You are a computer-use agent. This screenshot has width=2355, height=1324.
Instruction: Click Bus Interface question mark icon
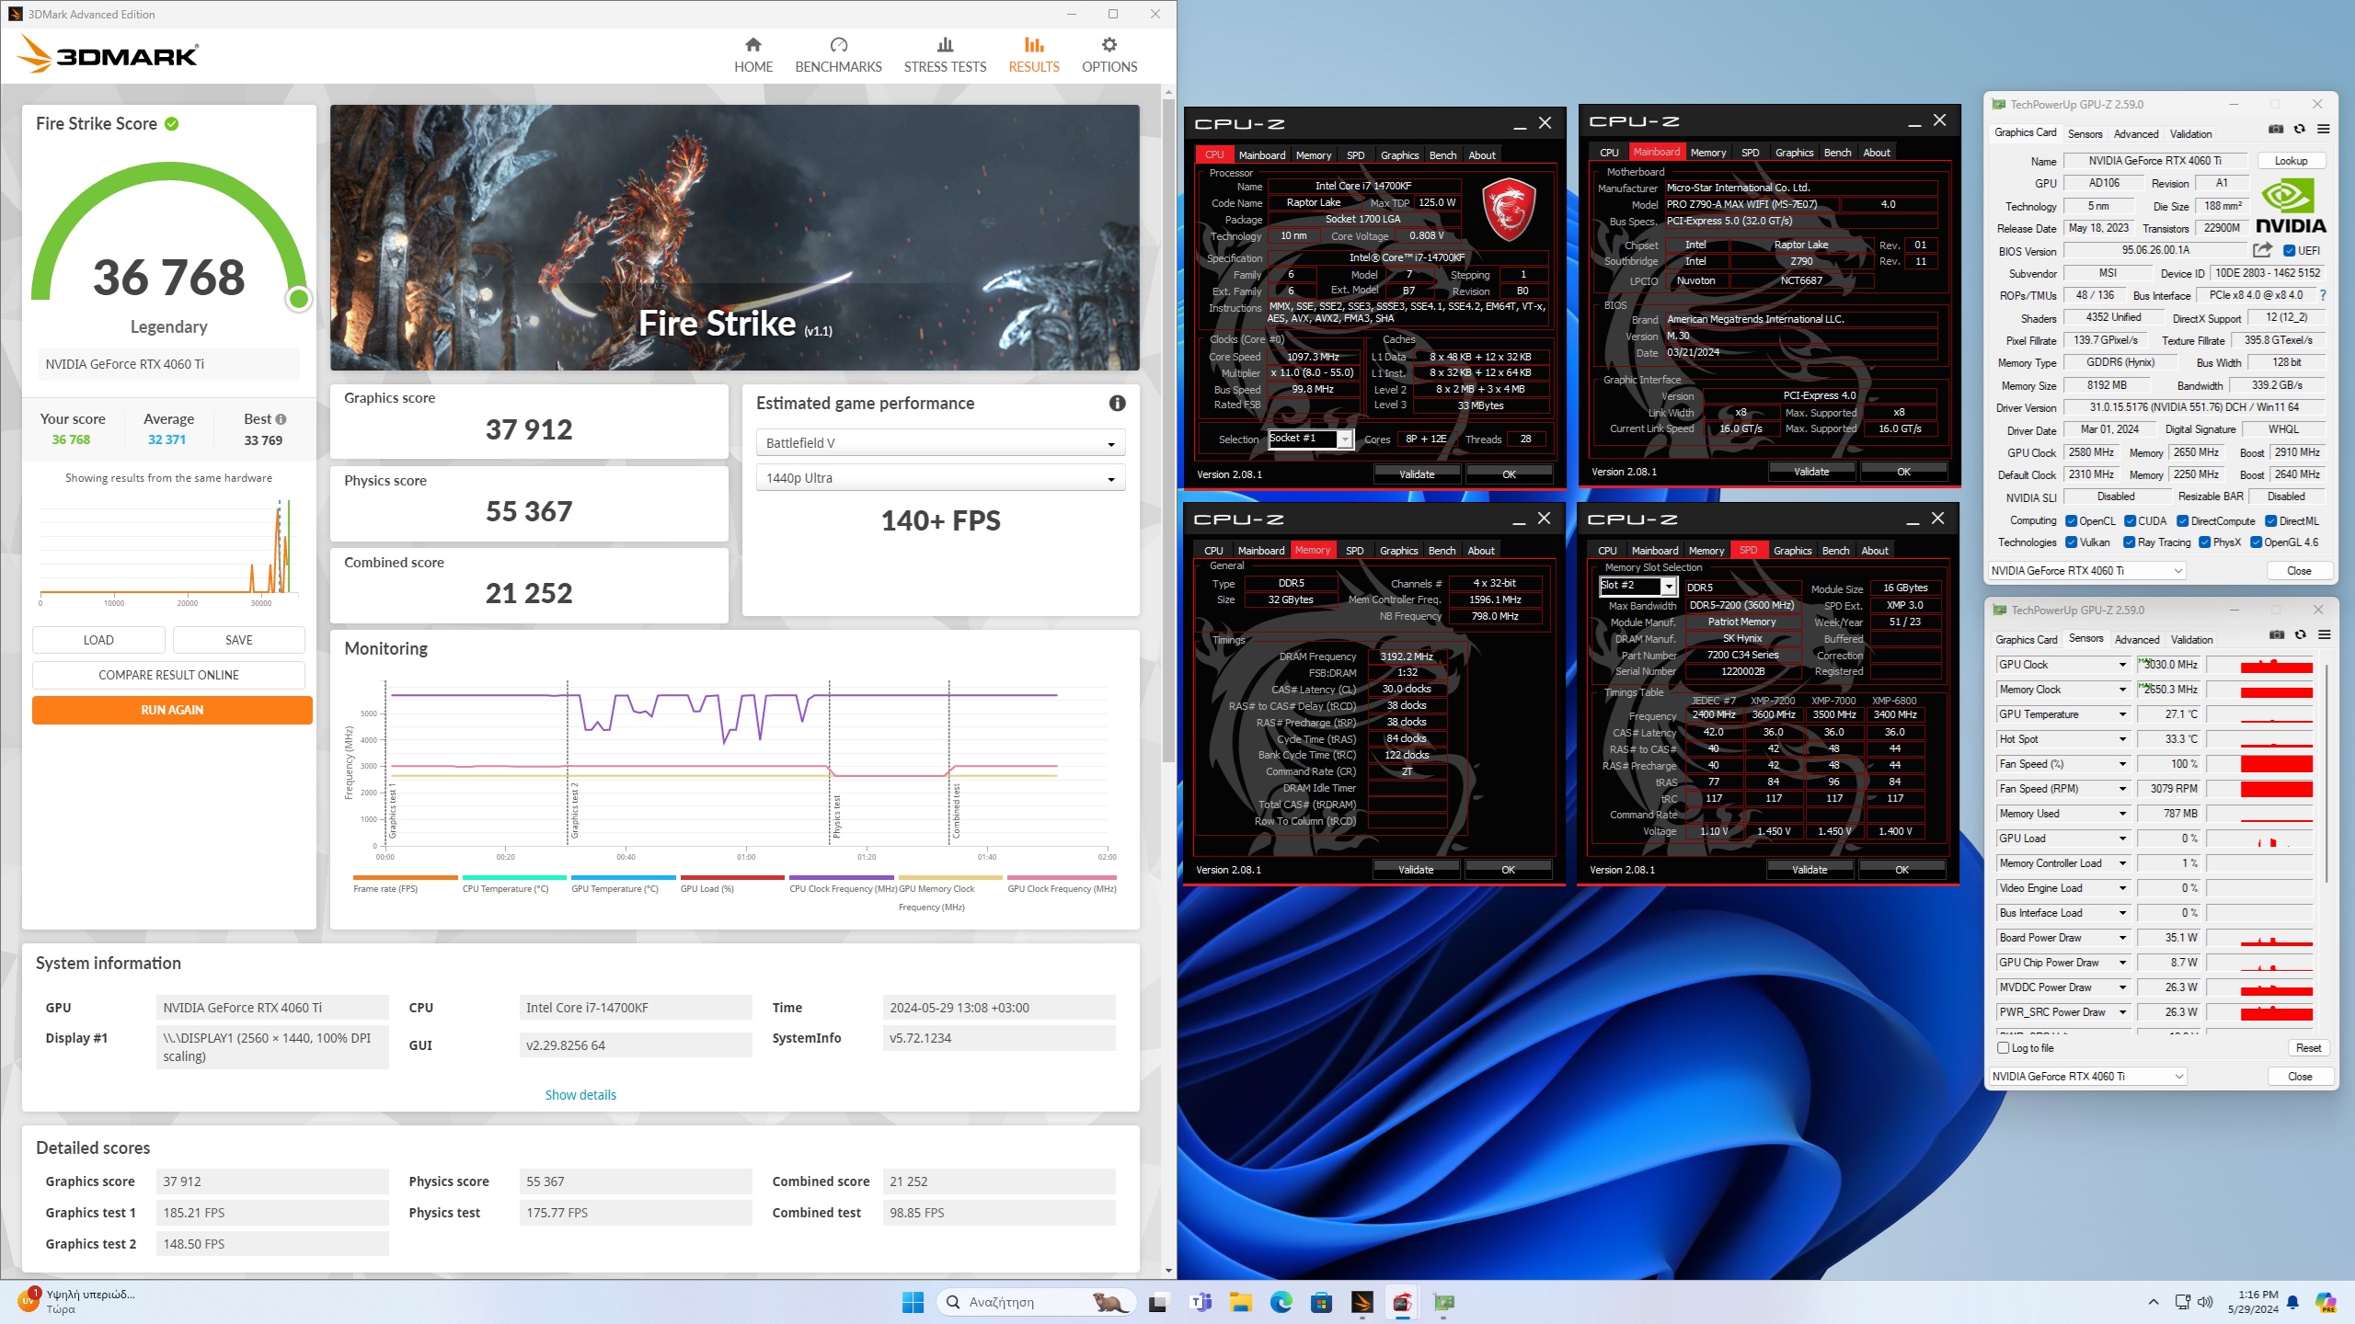coord(2323,295)
